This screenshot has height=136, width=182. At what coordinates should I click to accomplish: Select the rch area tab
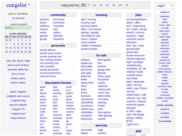[x=127, y=5]
